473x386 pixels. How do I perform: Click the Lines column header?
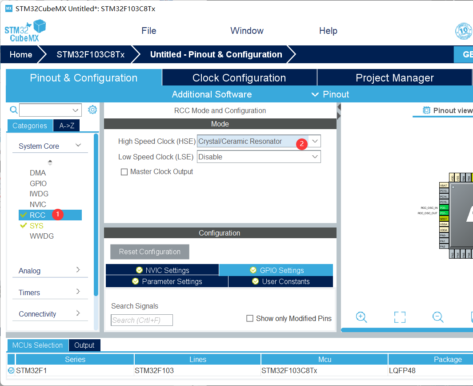pos(197,359)
